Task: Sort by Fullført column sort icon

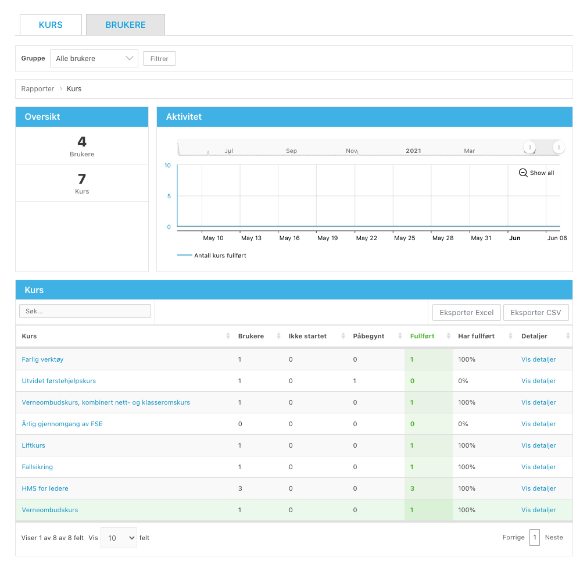Action: point(448,337)
